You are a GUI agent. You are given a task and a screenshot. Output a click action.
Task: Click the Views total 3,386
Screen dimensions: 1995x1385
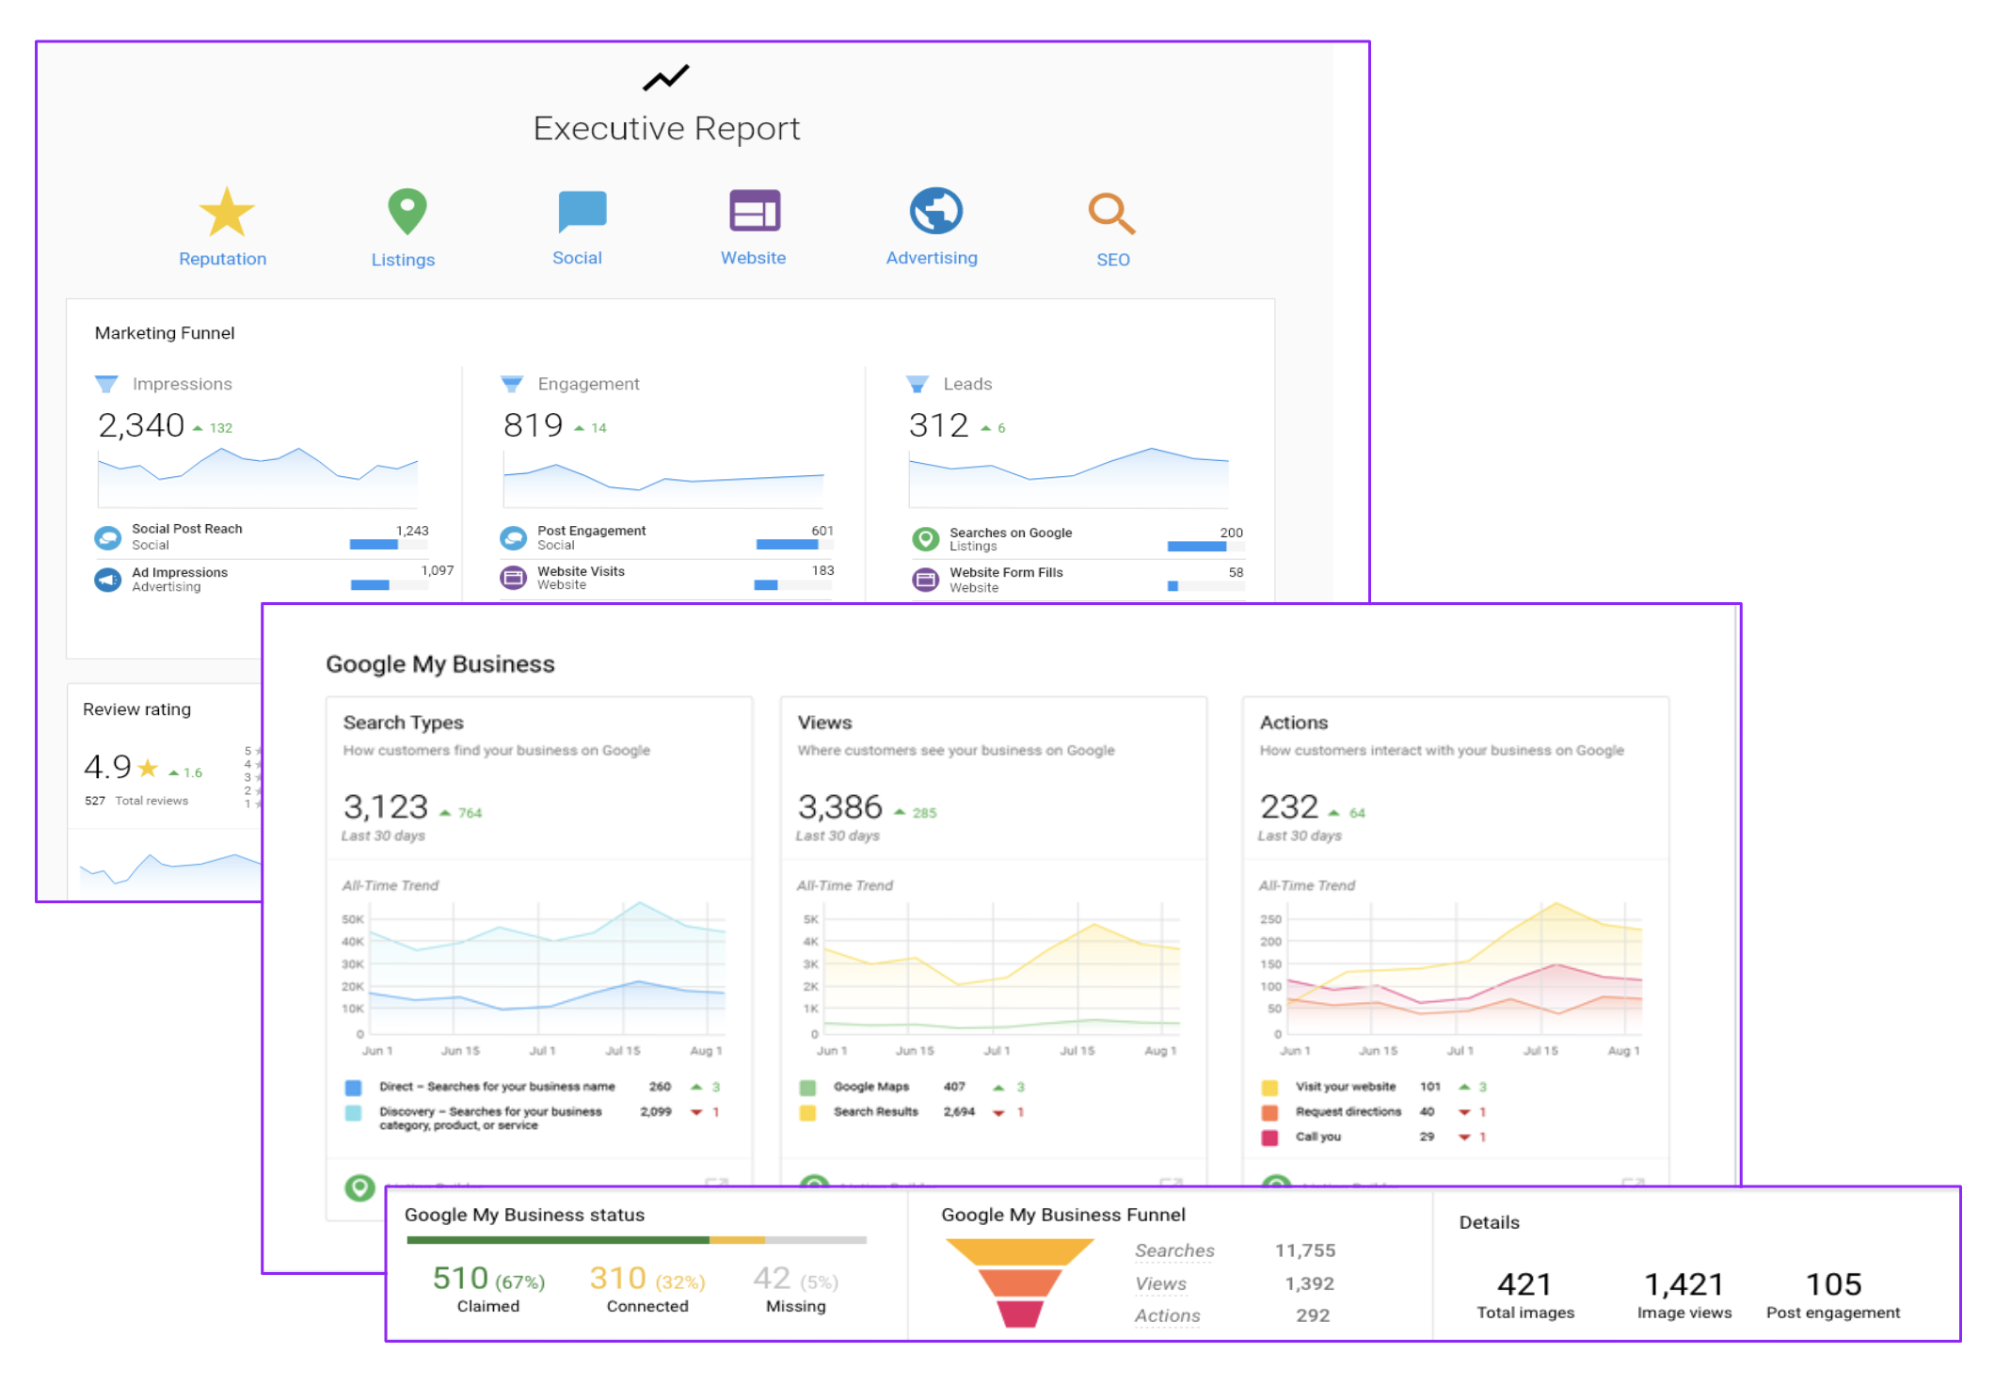[x=840, y=807]
